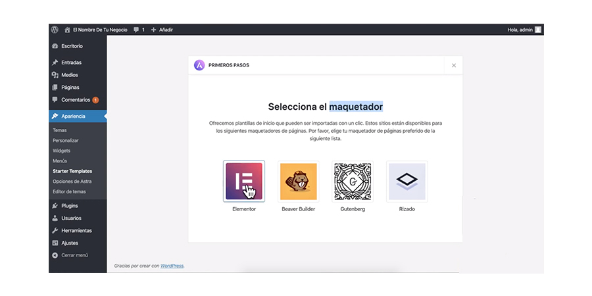Click the plus icon beside Añadir
The height and width of the screenshot is (296, 592).
(153, 30)
